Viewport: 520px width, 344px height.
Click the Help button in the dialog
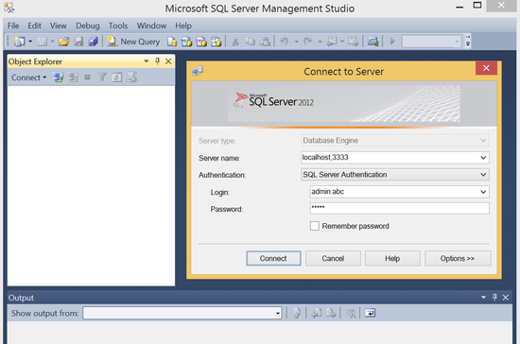click(x=392, y=259)
